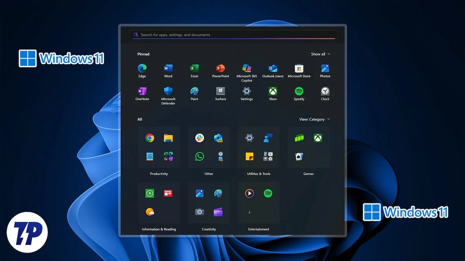Open the Surface app
This screenshot has height=261, width=465.
click(x=220, y=92)
